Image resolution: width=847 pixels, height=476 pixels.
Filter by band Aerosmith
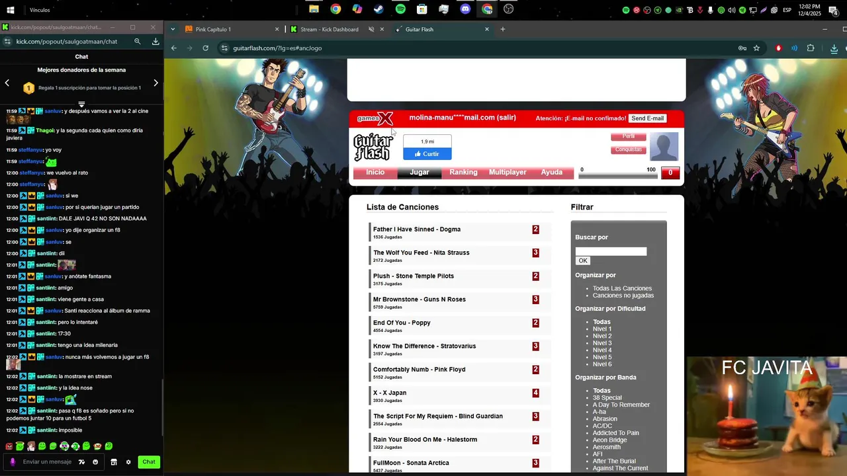(x=607, y=447)
